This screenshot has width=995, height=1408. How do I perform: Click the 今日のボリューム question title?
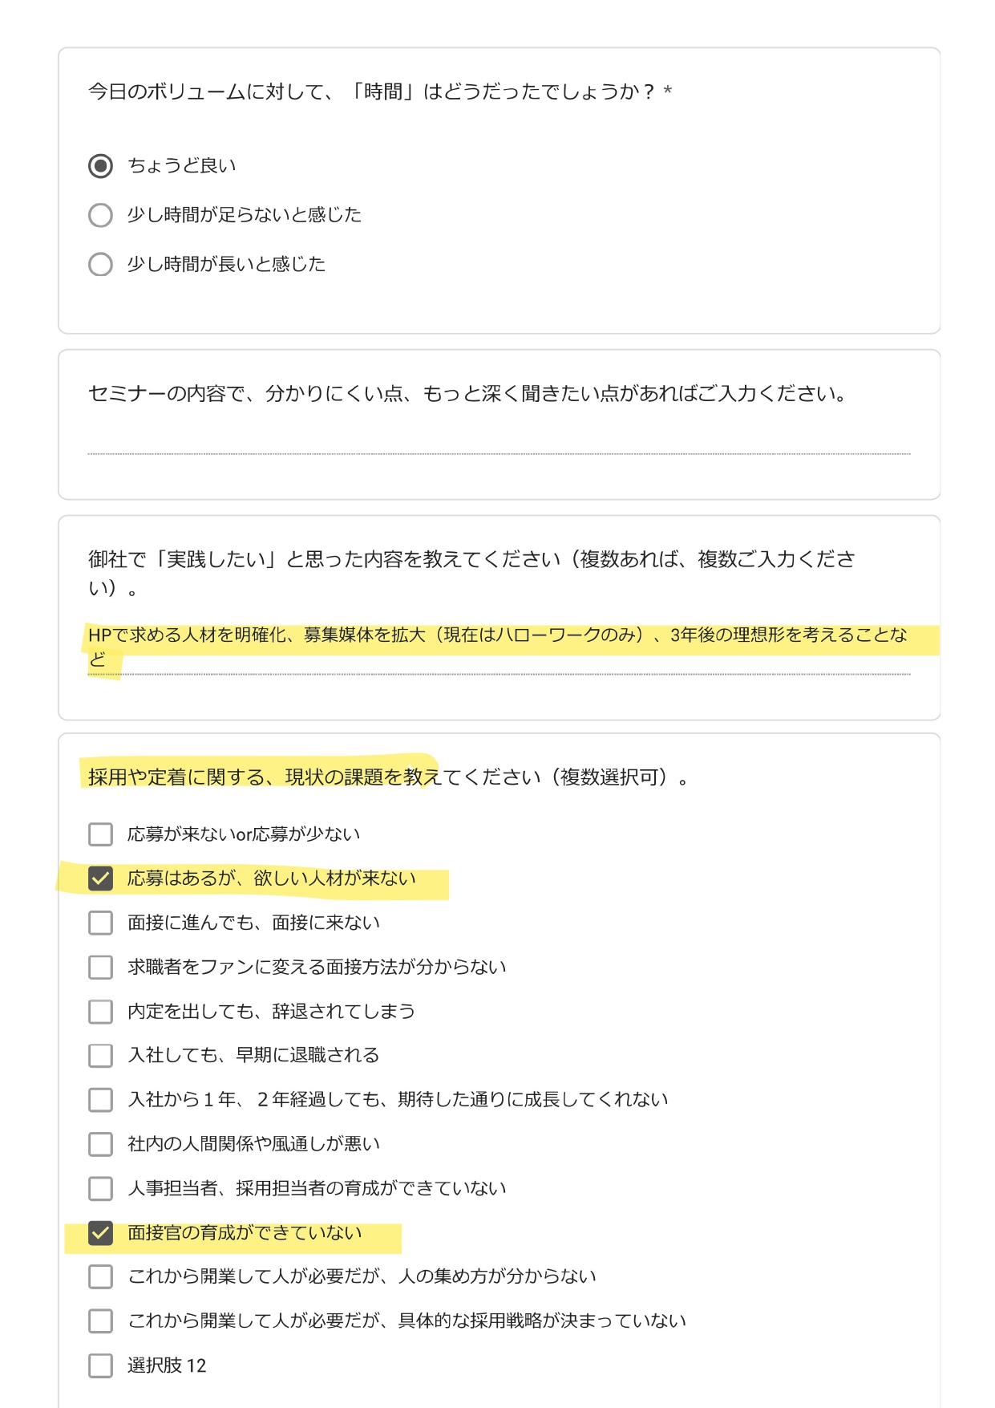click(380, 91)
